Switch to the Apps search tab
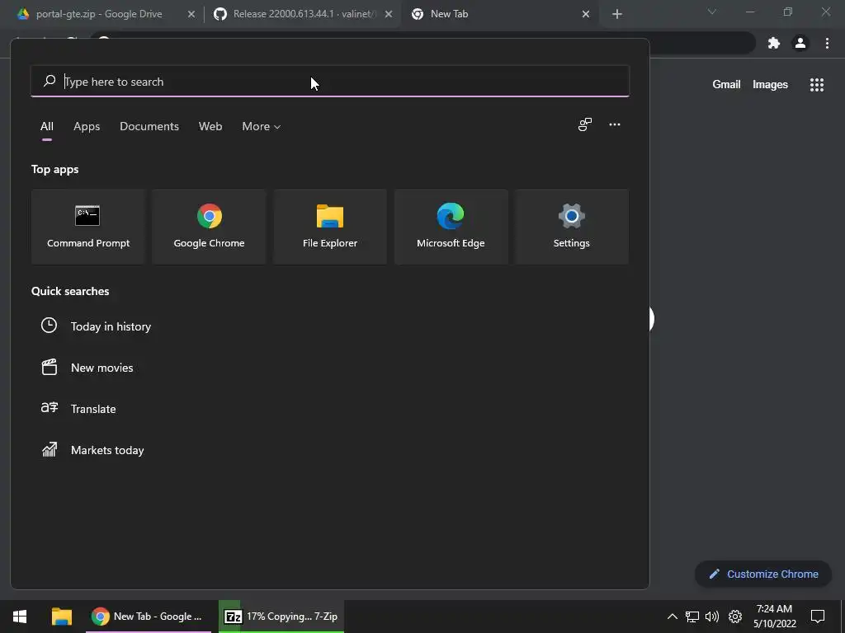The image size is (845, 633). pyautogui.click(x=87, y=126)
